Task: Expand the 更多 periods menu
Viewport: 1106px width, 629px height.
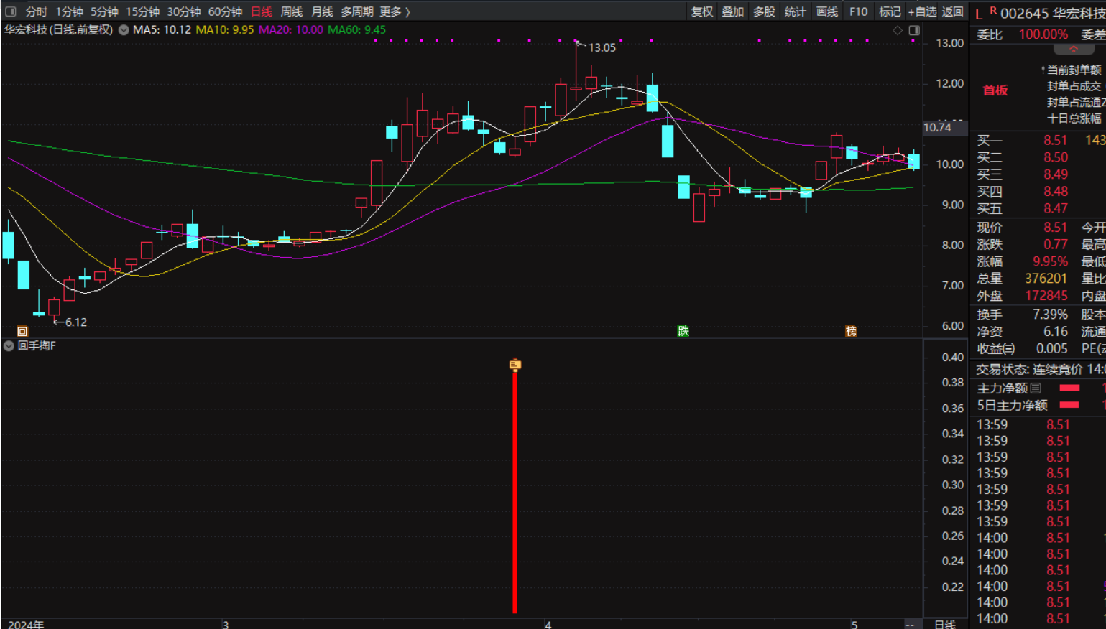Action: point(395,11)
